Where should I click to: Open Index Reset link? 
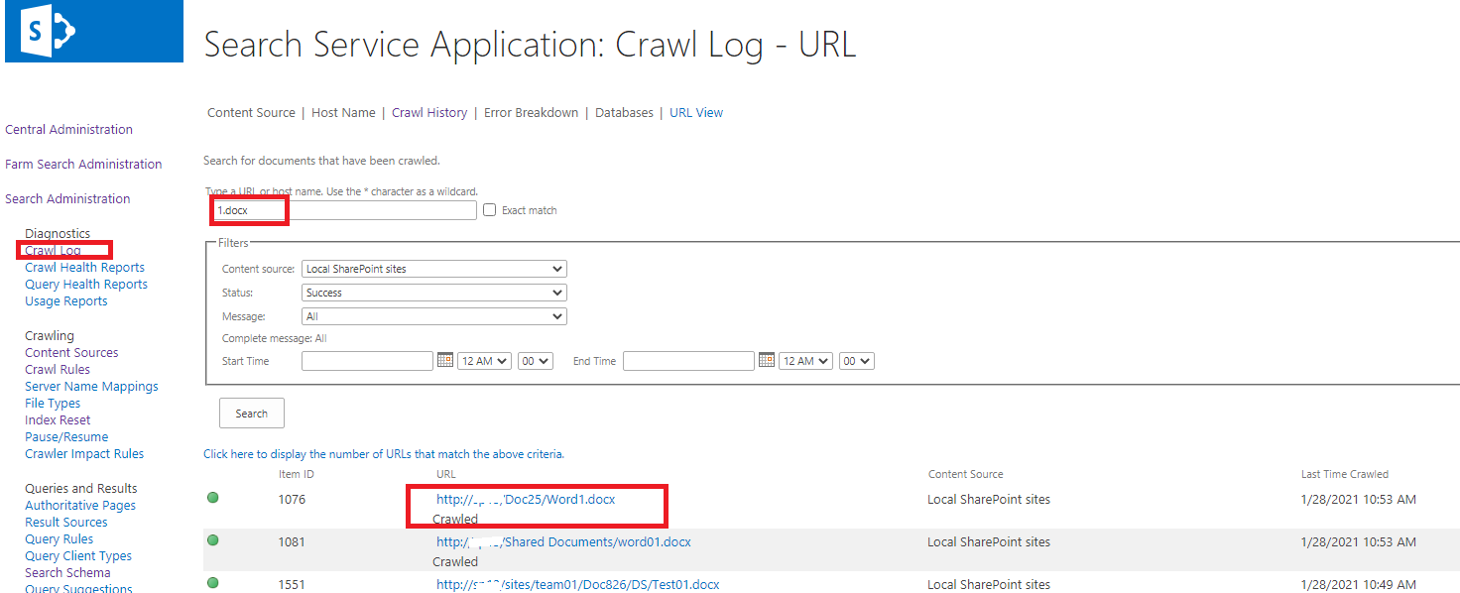pyautogui.click(x=58, y=420)
